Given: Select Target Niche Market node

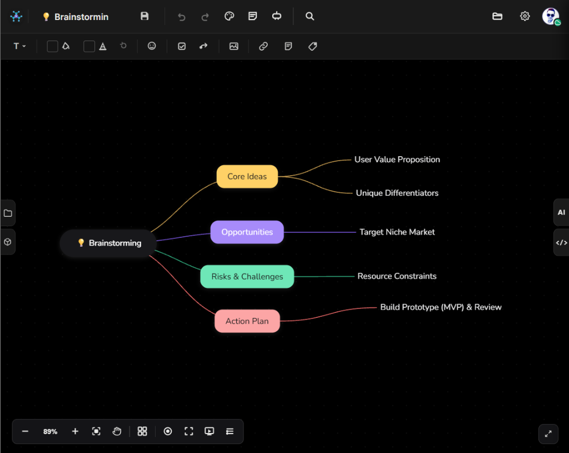Looking at the screenshot, I should click(397, 232).
